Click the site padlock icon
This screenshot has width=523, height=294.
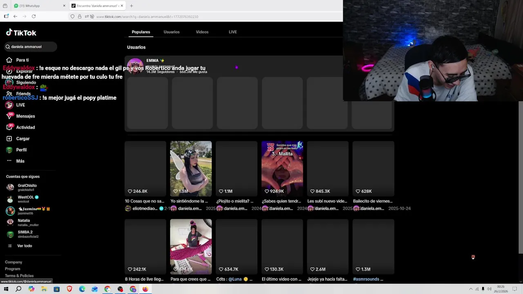point(80,16)
